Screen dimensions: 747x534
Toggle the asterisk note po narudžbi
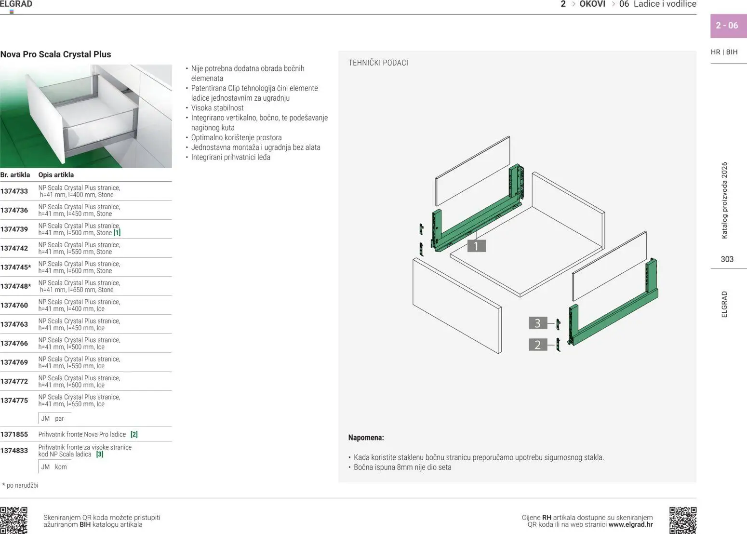(20, 485)
